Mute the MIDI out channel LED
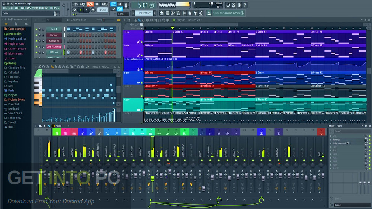The width and height of the screenshot is (372, 209). point(36,52)
